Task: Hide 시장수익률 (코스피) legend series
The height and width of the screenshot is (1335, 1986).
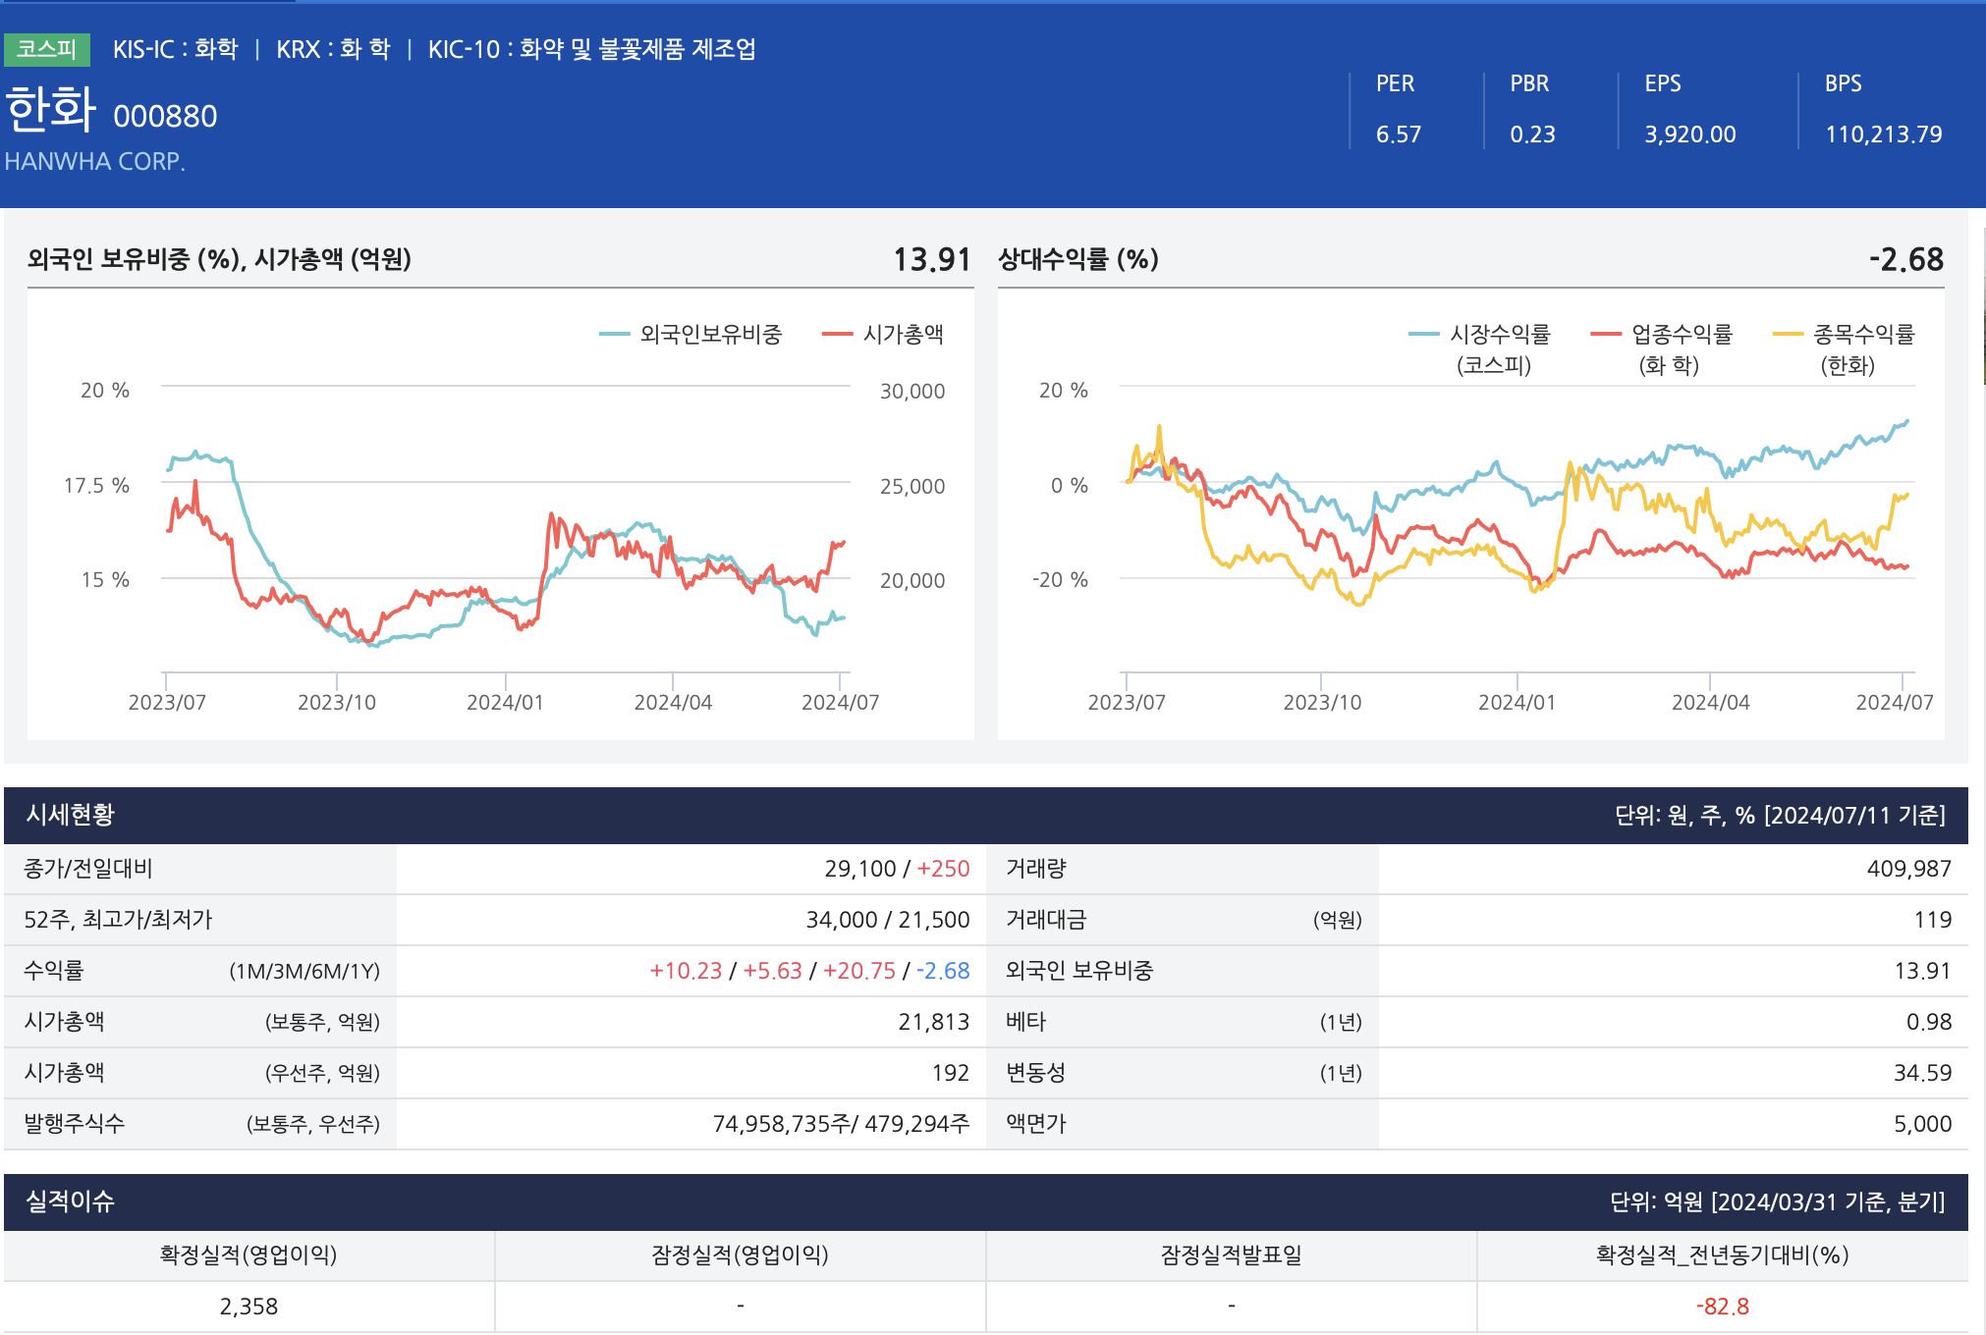Action: (1499, 335)
